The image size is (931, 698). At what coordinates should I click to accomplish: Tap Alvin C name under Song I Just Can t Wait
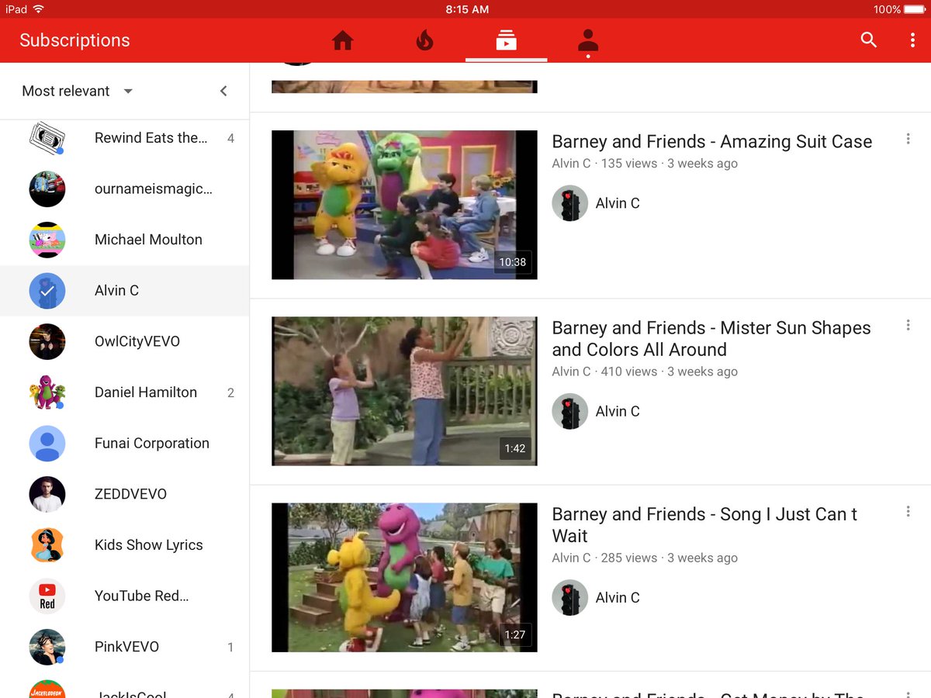(618, 597)
